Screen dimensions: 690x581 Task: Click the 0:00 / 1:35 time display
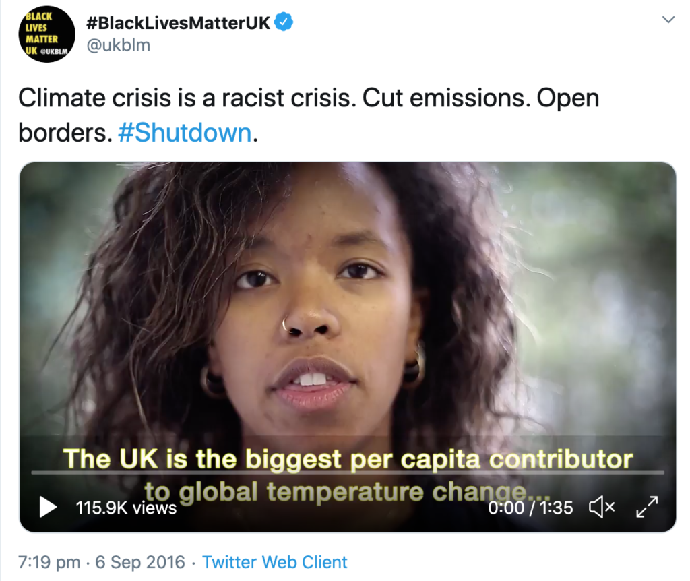point(530,508)
